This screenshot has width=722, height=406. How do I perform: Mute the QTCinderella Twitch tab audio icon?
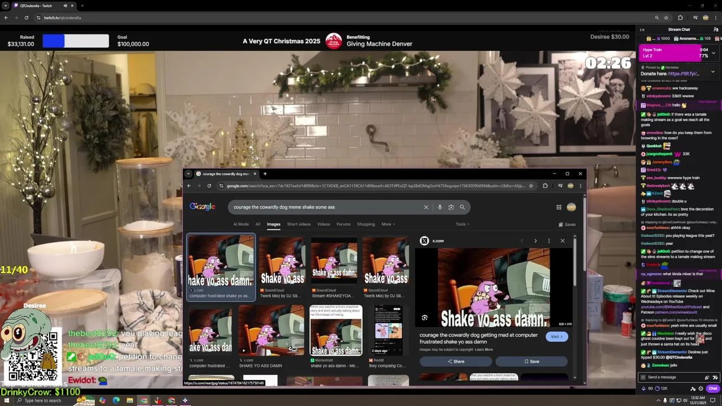pos(65,6)
